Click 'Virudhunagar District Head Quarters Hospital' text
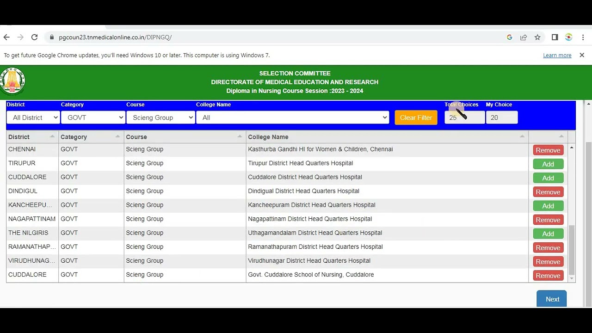 tap(309, 260)
